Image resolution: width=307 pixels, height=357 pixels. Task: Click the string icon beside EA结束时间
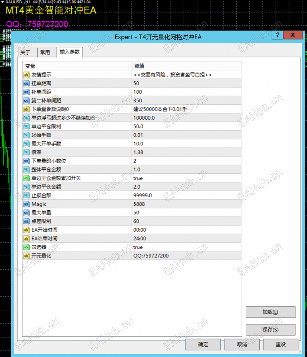coord(26,239)
